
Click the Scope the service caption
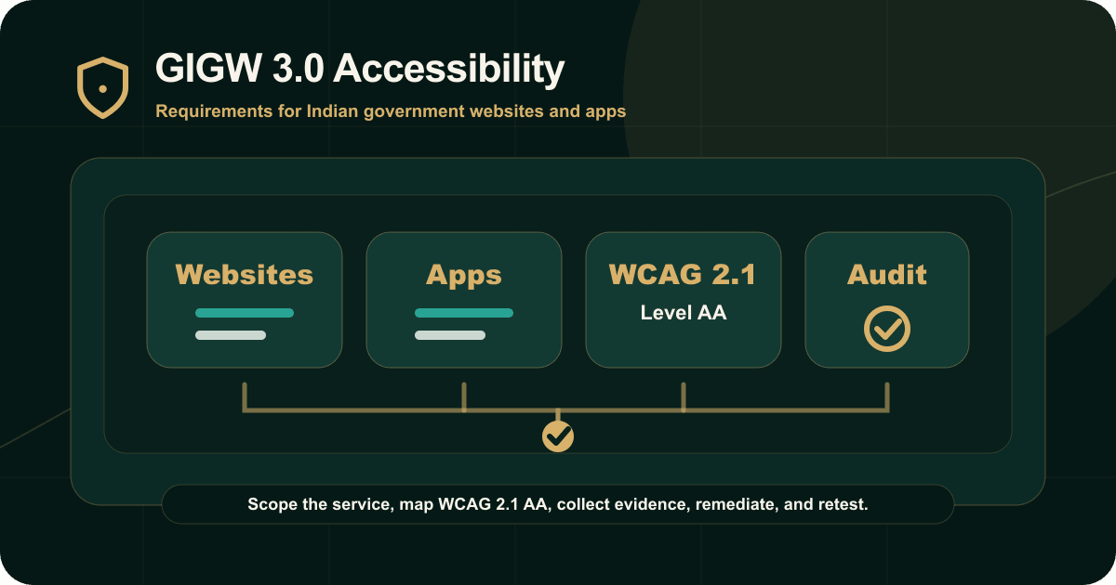coord(558,505)
